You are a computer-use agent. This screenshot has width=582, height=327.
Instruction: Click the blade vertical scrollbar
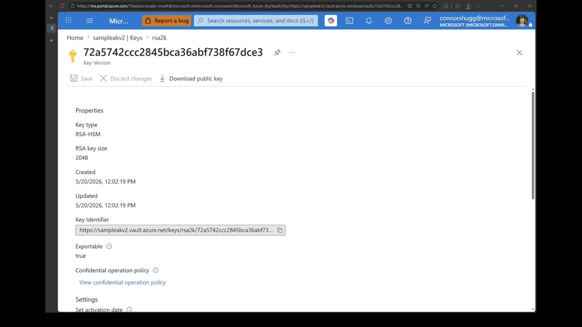533,145
